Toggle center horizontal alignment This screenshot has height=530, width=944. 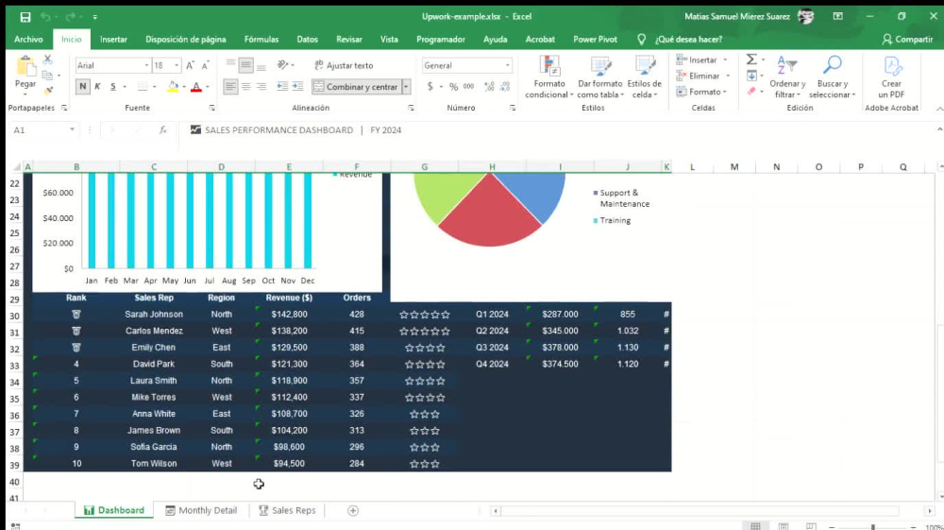tap(245, 87)
